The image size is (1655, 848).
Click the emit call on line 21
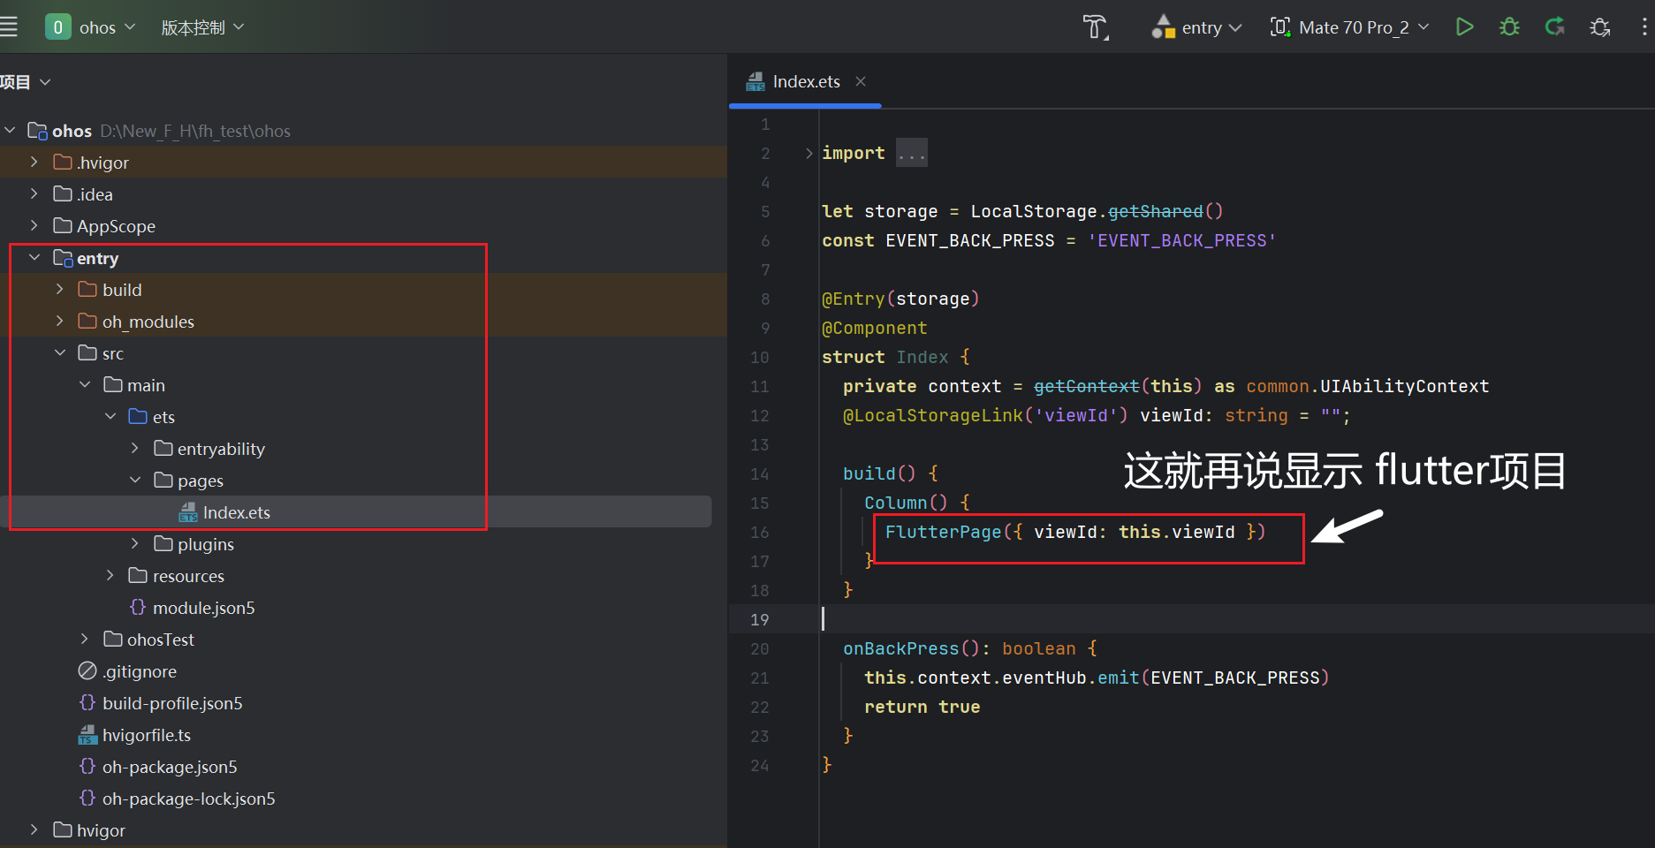click(1119, 678)
